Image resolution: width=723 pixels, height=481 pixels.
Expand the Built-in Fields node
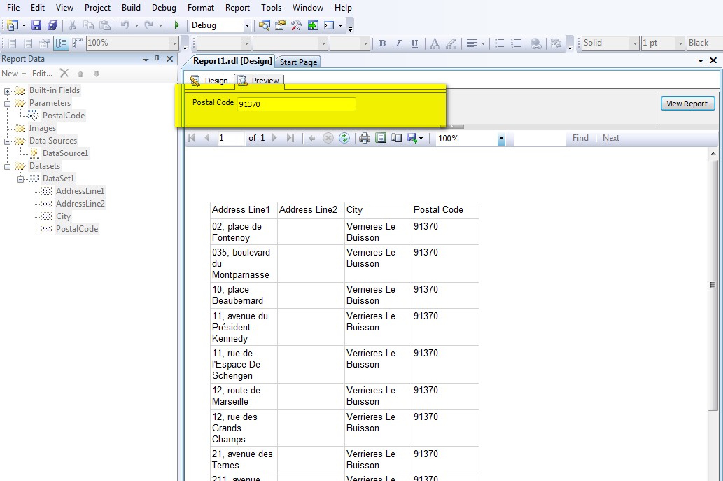coord(6,90)
